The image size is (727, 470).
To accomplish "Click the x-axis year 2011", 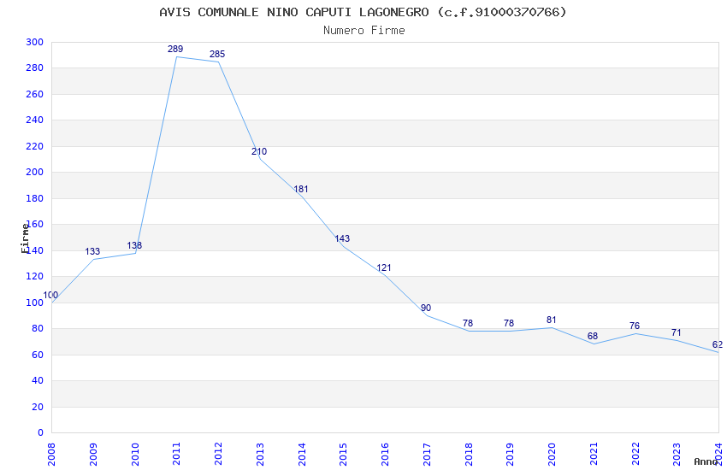I will click(x=177, y=454).
